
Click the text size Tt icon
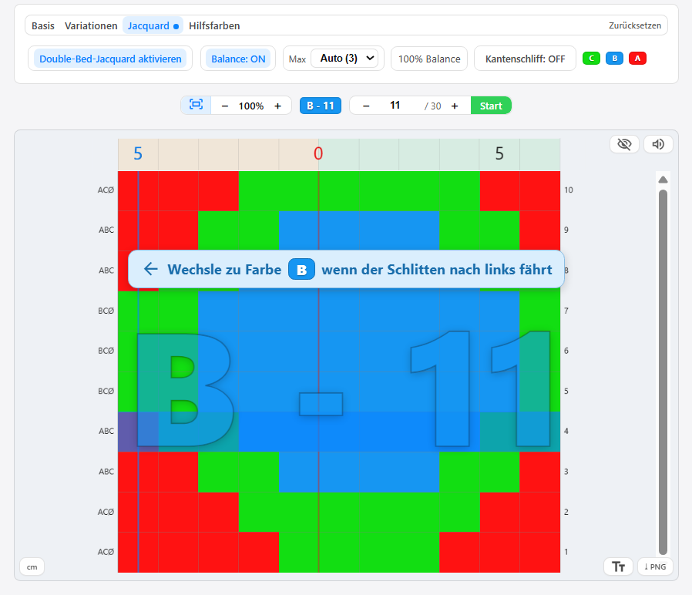pyautogui.click(x=618, y=567)
